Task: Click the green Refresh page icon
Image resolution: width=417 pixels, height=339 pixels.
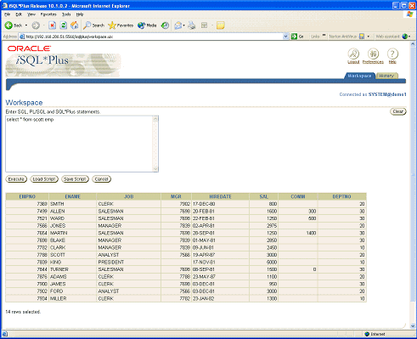Action: pos(64,25)
